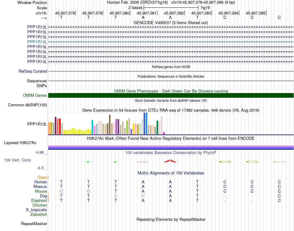
Task: Click the GENCODE V49lift37 track title
Action: click(x=171, y=23)
